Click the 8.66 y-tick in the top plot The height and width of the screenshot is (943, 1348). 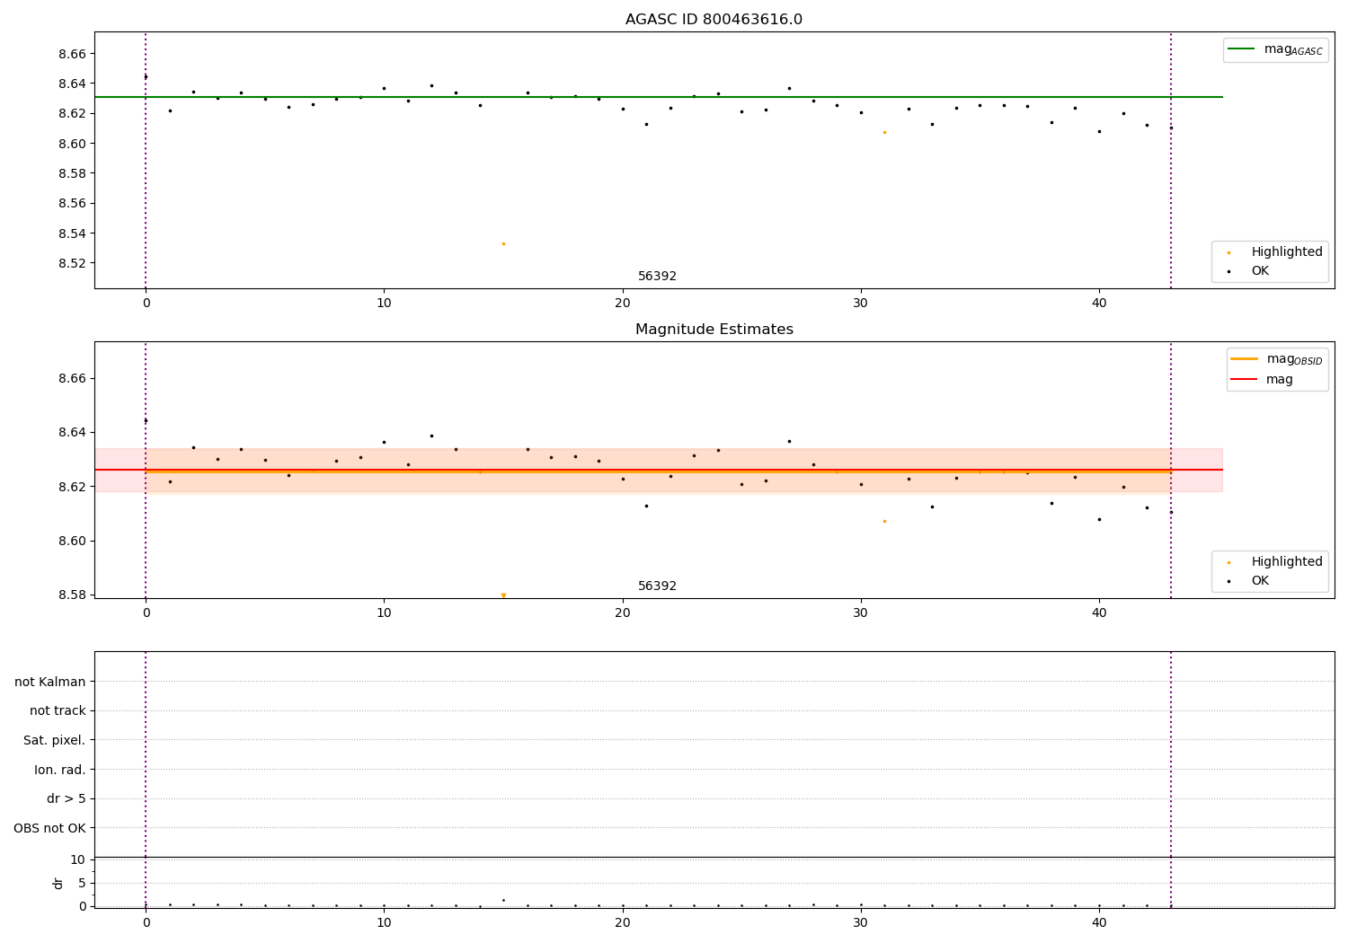click(x=72, y=54)
